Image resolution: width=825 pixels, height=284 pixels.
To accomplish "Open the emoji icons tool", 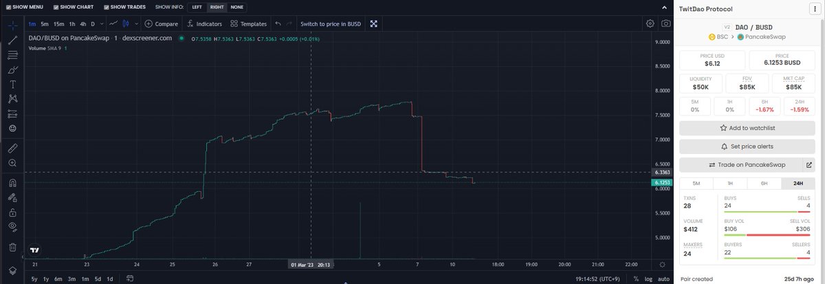I will 12,128.
